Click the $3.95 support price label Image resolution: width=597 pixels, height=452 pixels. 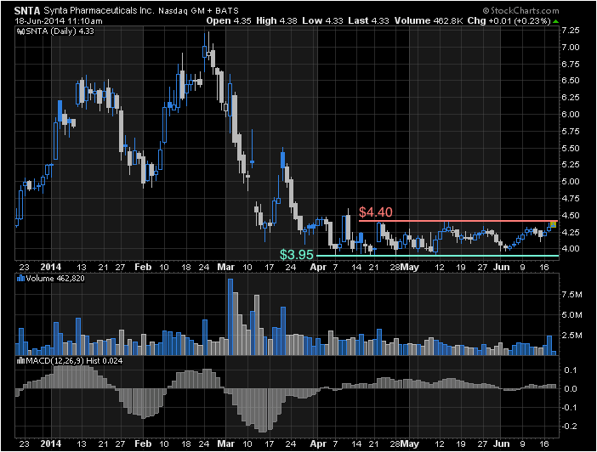click(x=297, y=254)
